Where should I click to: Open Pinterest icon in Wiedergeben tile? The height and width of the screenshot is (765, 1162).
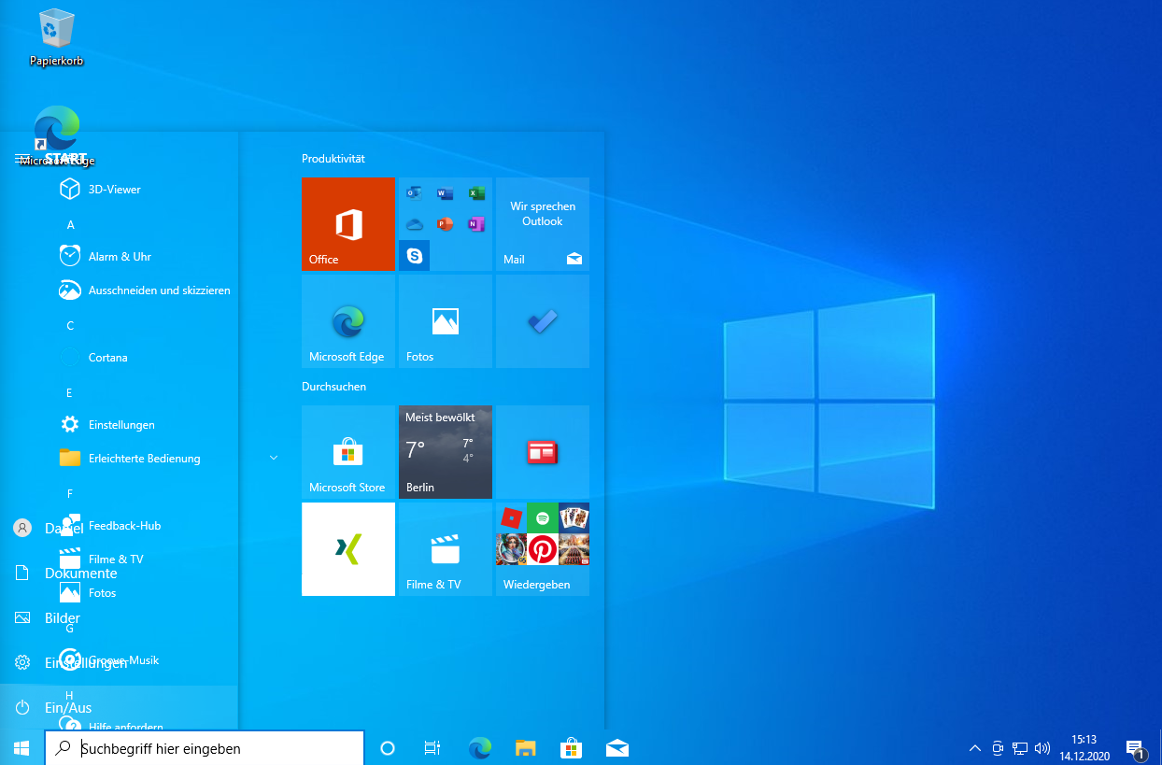click(543, 549)
